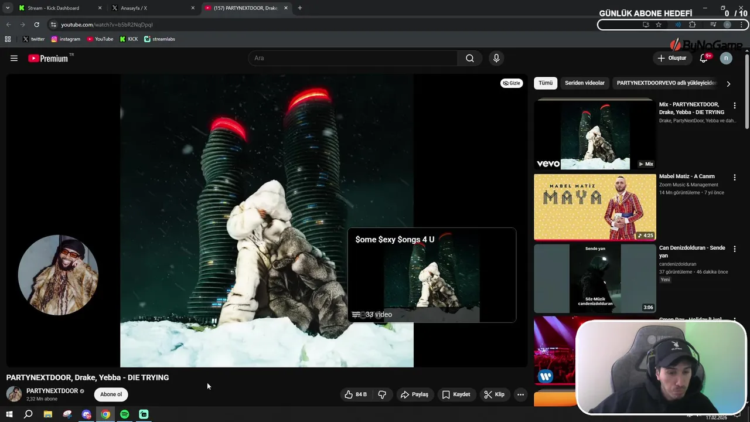
Task: Like the video with thumbs up
Action: (x=356, y=394)
